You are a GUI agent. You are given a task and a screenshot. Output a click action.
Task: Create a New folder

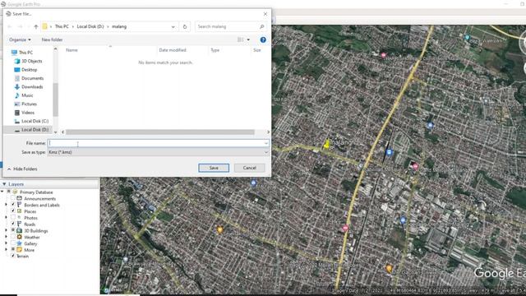tap(52, 39)
